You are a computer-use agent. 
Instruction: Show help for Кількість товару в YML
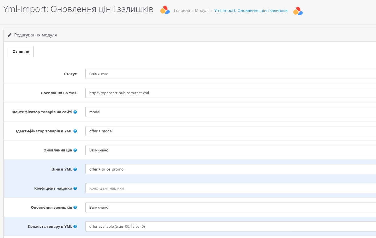(75, 226)
